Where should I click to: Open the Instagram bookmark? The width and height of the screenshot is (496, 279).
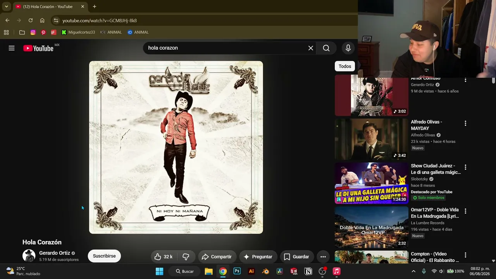[x=33, y=32]
